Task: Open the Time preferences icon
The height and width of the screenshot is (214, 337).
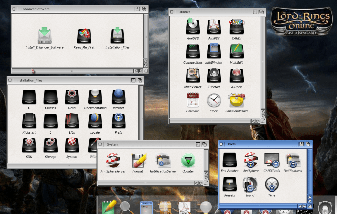Action: [272, 184]
